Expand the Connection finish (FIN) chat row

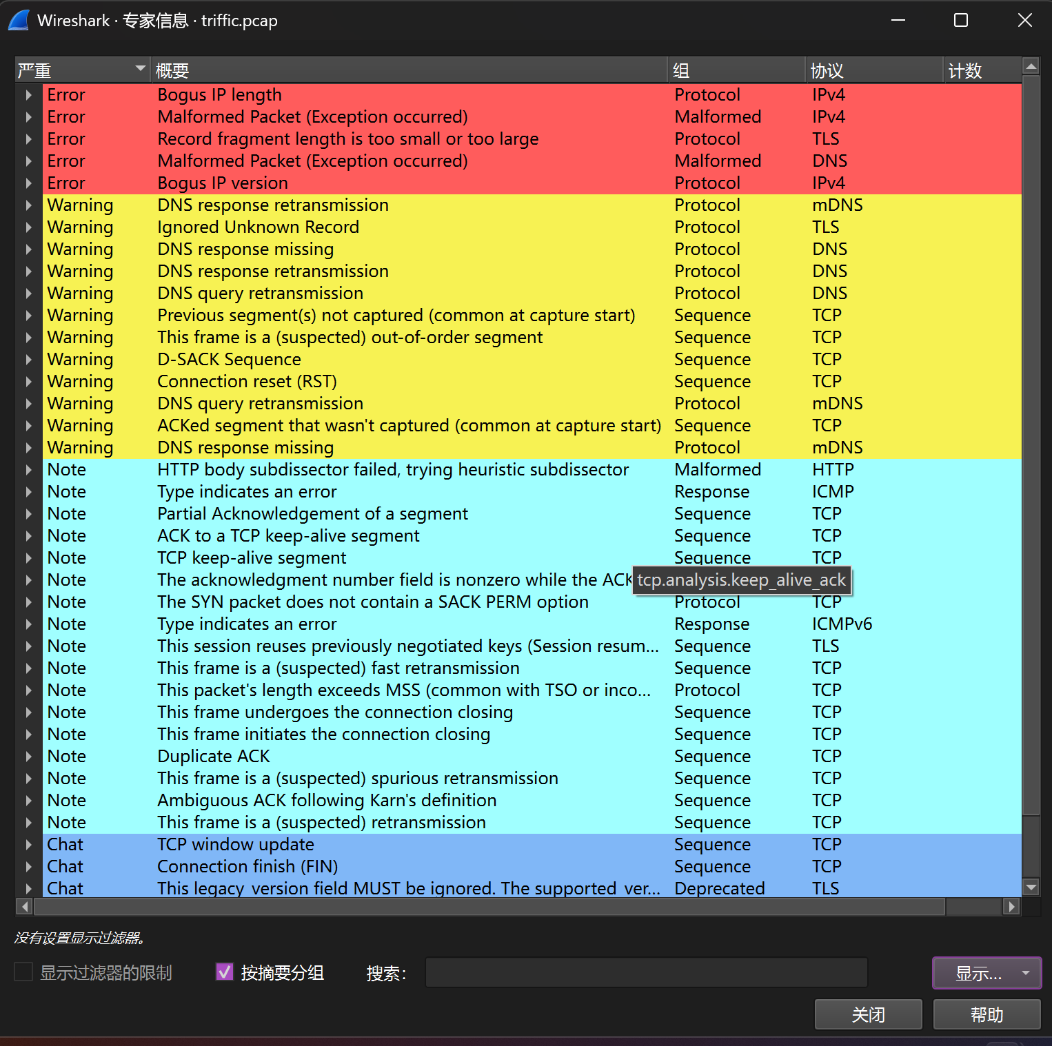click(x=28, y=867)
